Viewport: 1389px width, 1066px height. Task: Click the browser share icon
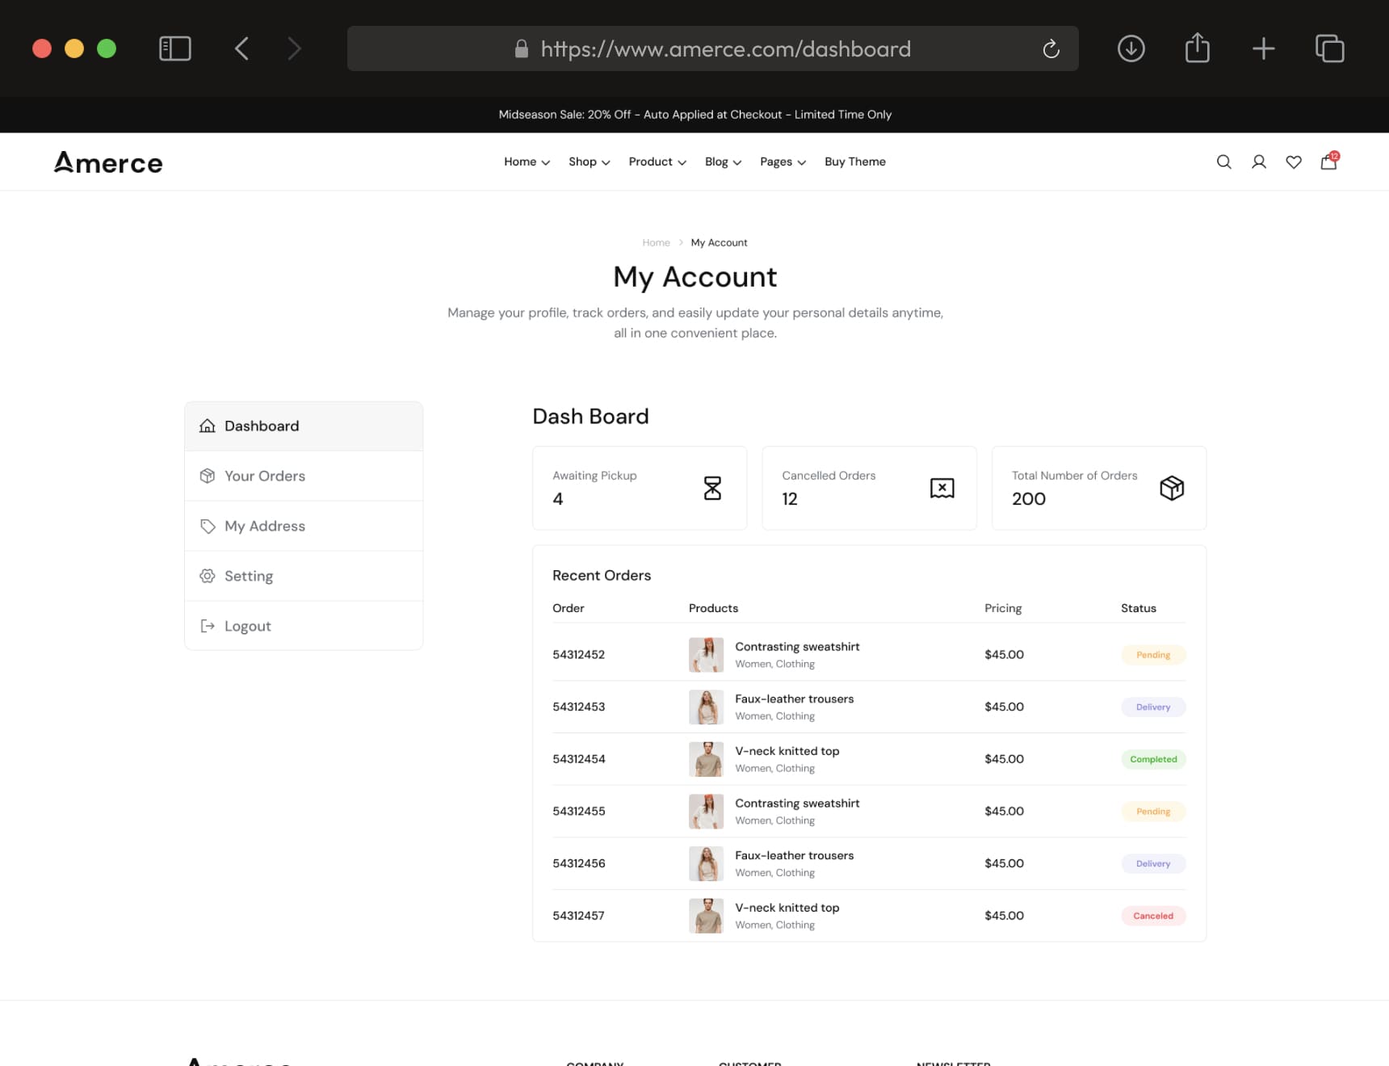pyautogui.click(x=1197, y=48)
